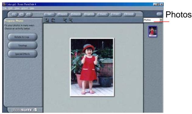Viewport: 192px width, 114px height.
Task: Select the girl photo thumbnail in library
Action: 152,31
